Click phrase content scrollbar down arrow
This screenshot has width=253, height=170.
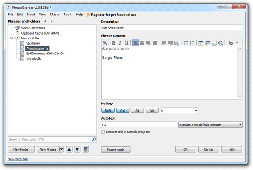click(x=240, y=96)
